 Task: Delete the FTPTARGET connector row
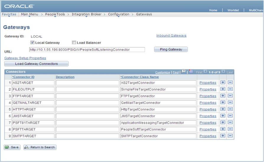(230, 96)
